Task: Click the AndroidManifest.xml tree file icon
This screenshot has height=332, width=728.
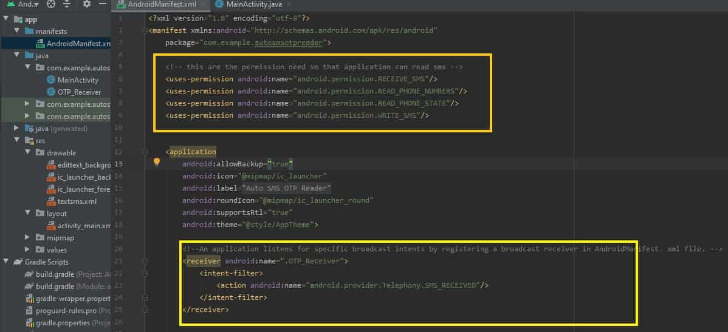Action: (40, 44)
